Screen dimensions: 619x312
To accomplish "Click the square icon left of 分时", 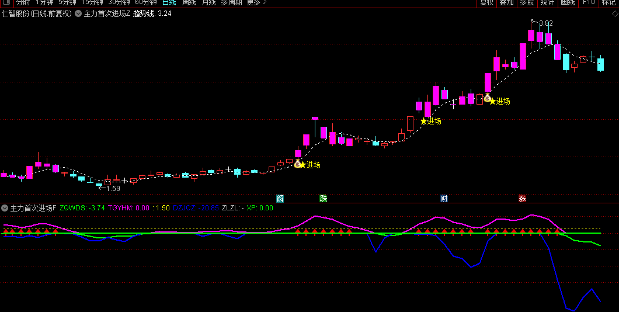I will click(x=6, y=2).
